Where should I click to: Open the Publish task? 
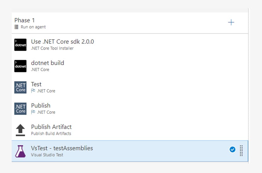130,109
